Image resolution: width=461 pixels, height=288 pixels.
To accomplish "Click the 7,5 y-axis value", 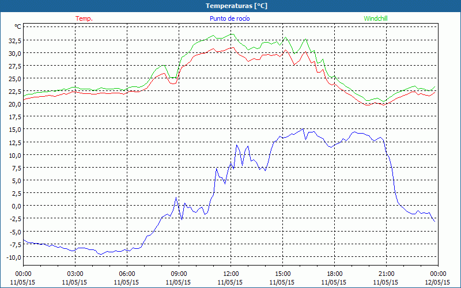I will 16,168.
